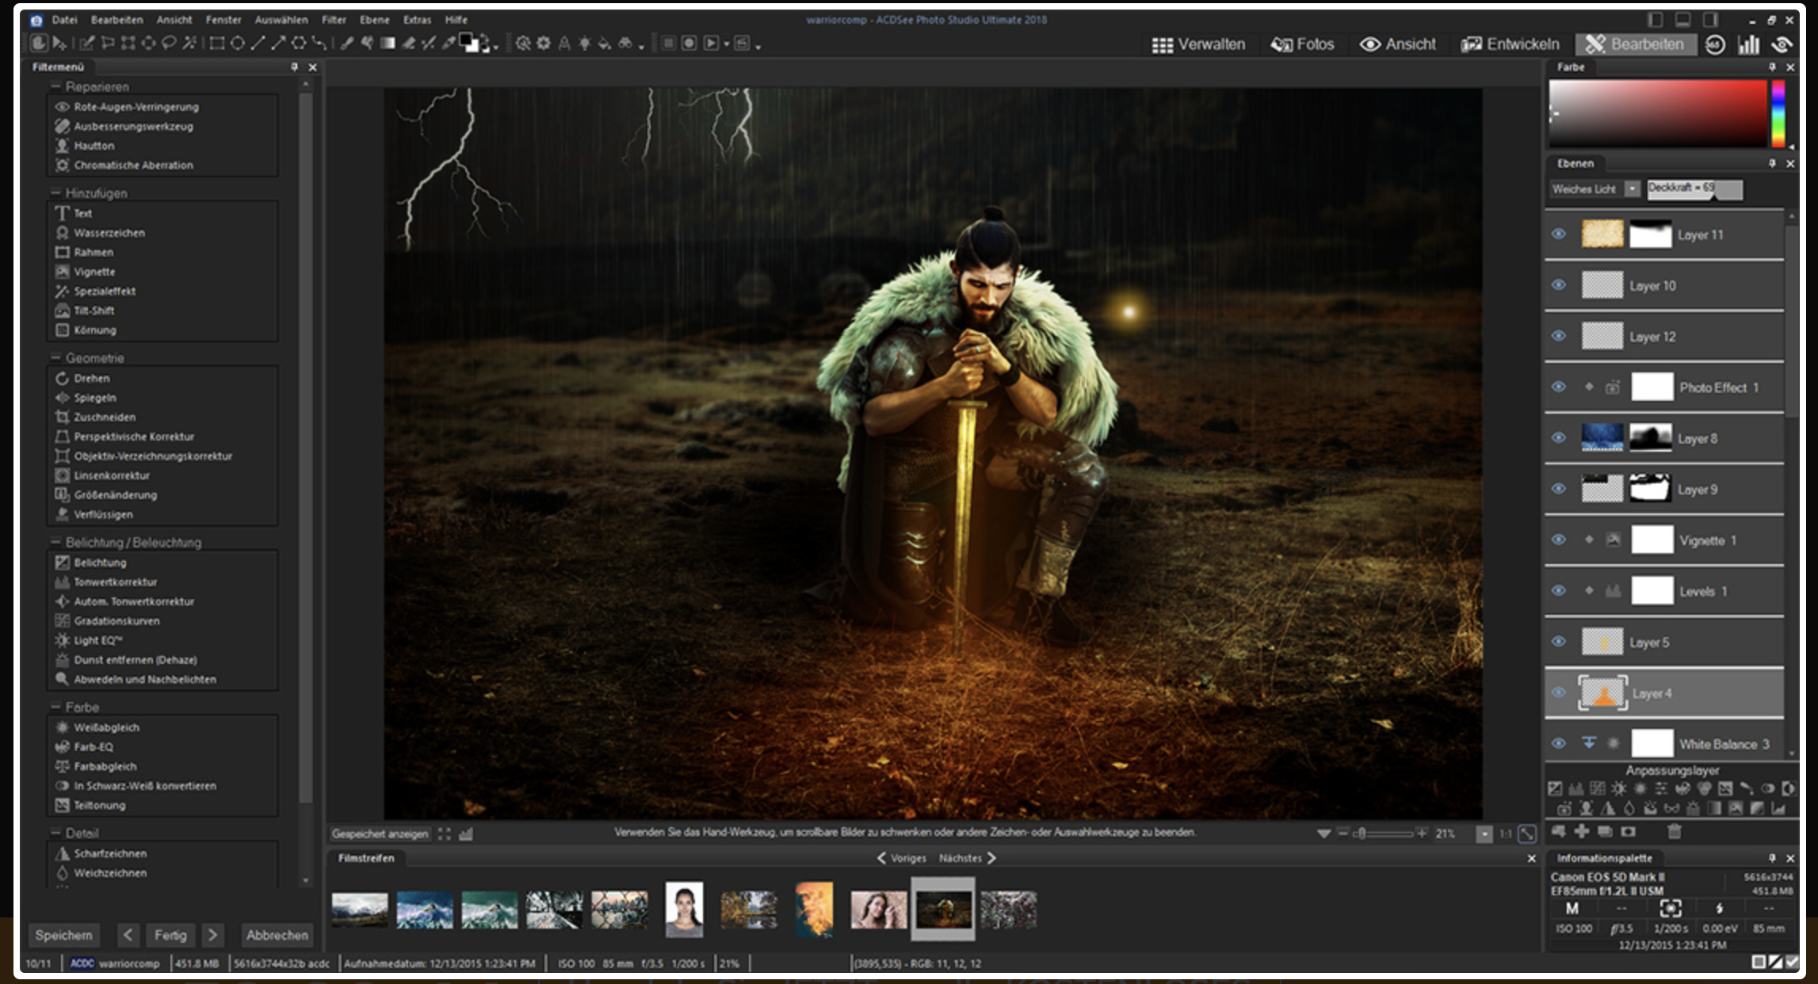Pick the Fill bucket tool
This screenshot has width=1818, height=984.
604,44
